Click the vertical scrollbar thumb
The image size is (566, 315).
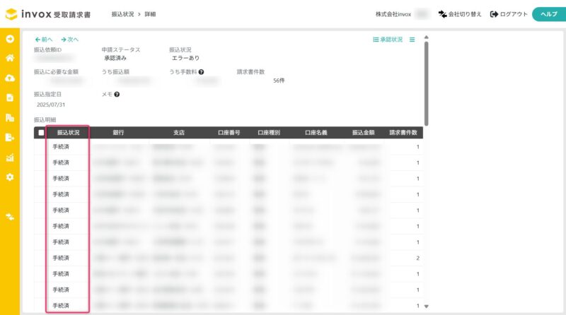coord(427,83)
